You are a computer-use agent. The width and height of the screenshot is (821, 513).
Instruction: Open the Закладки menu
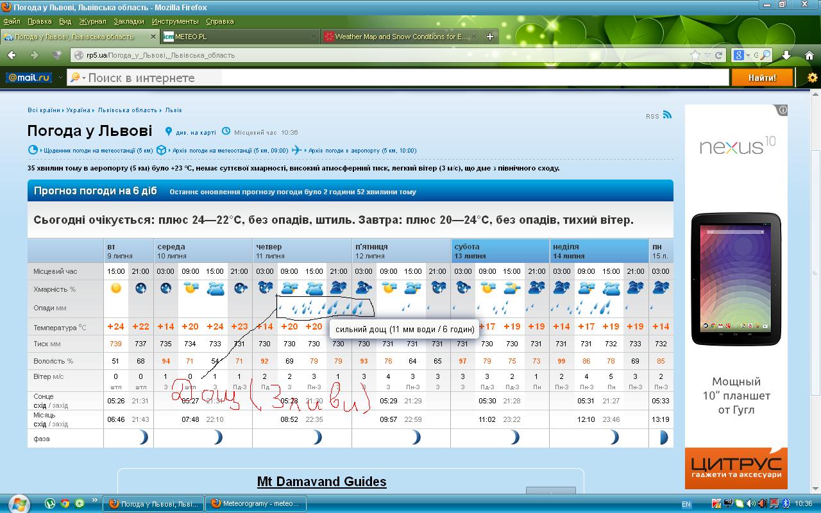[x=128, y=21]
